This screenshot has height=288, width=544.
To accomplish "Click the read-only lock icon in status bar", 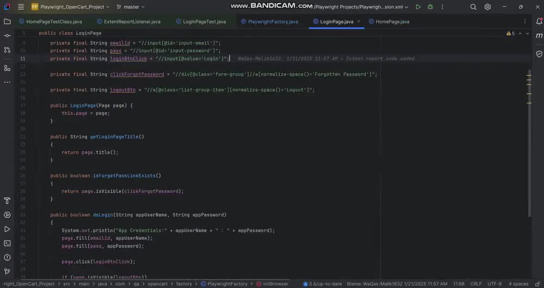I will point(537,284).
